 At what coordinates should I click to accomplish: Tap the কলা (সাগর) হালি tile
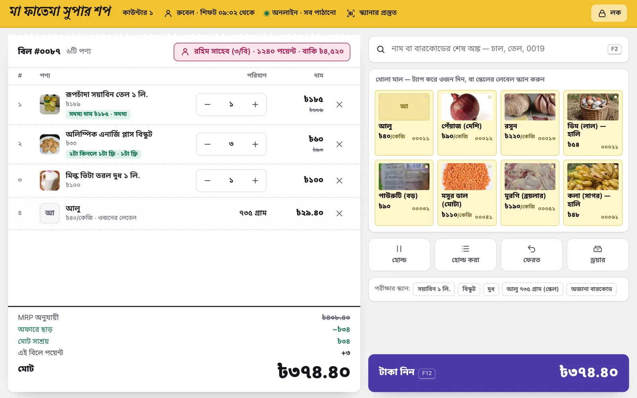click(593, 193)
